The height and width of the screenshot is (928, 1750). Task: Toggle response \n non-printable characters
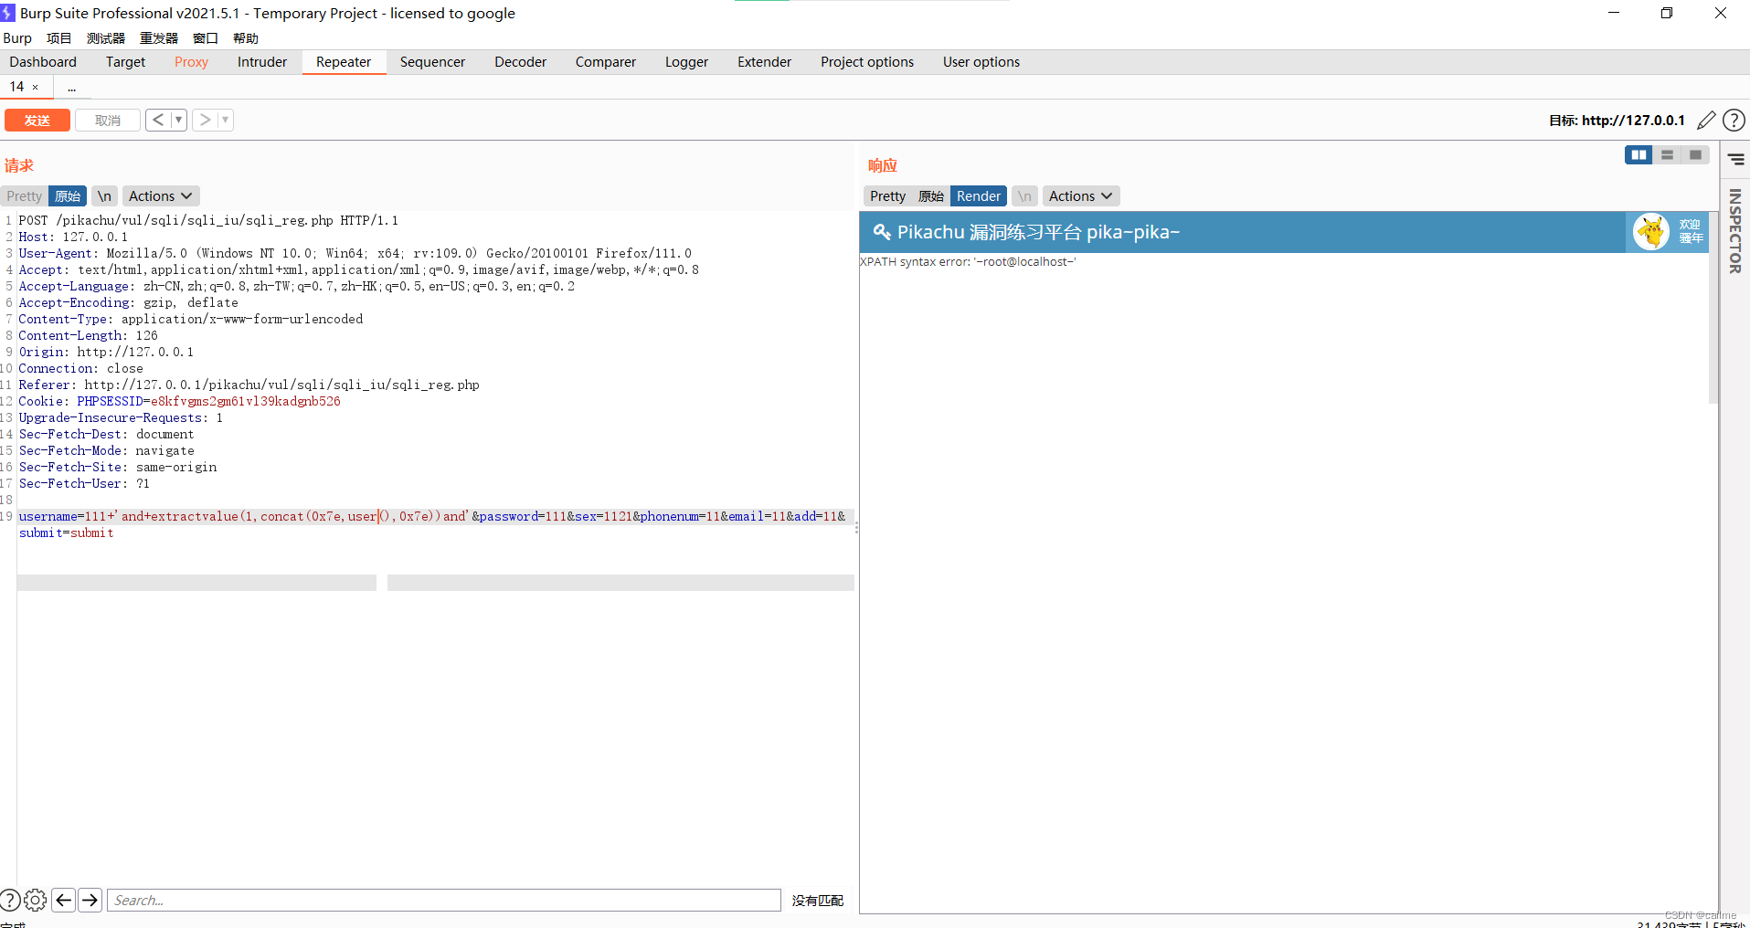[1024, 196]
